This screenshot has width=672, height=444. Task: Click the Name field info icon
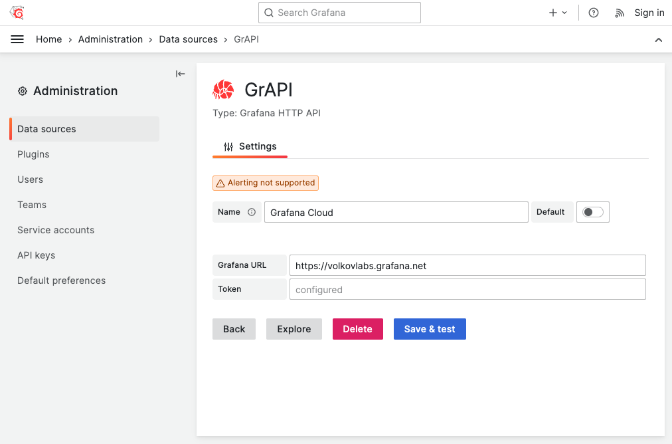(252, 212)
